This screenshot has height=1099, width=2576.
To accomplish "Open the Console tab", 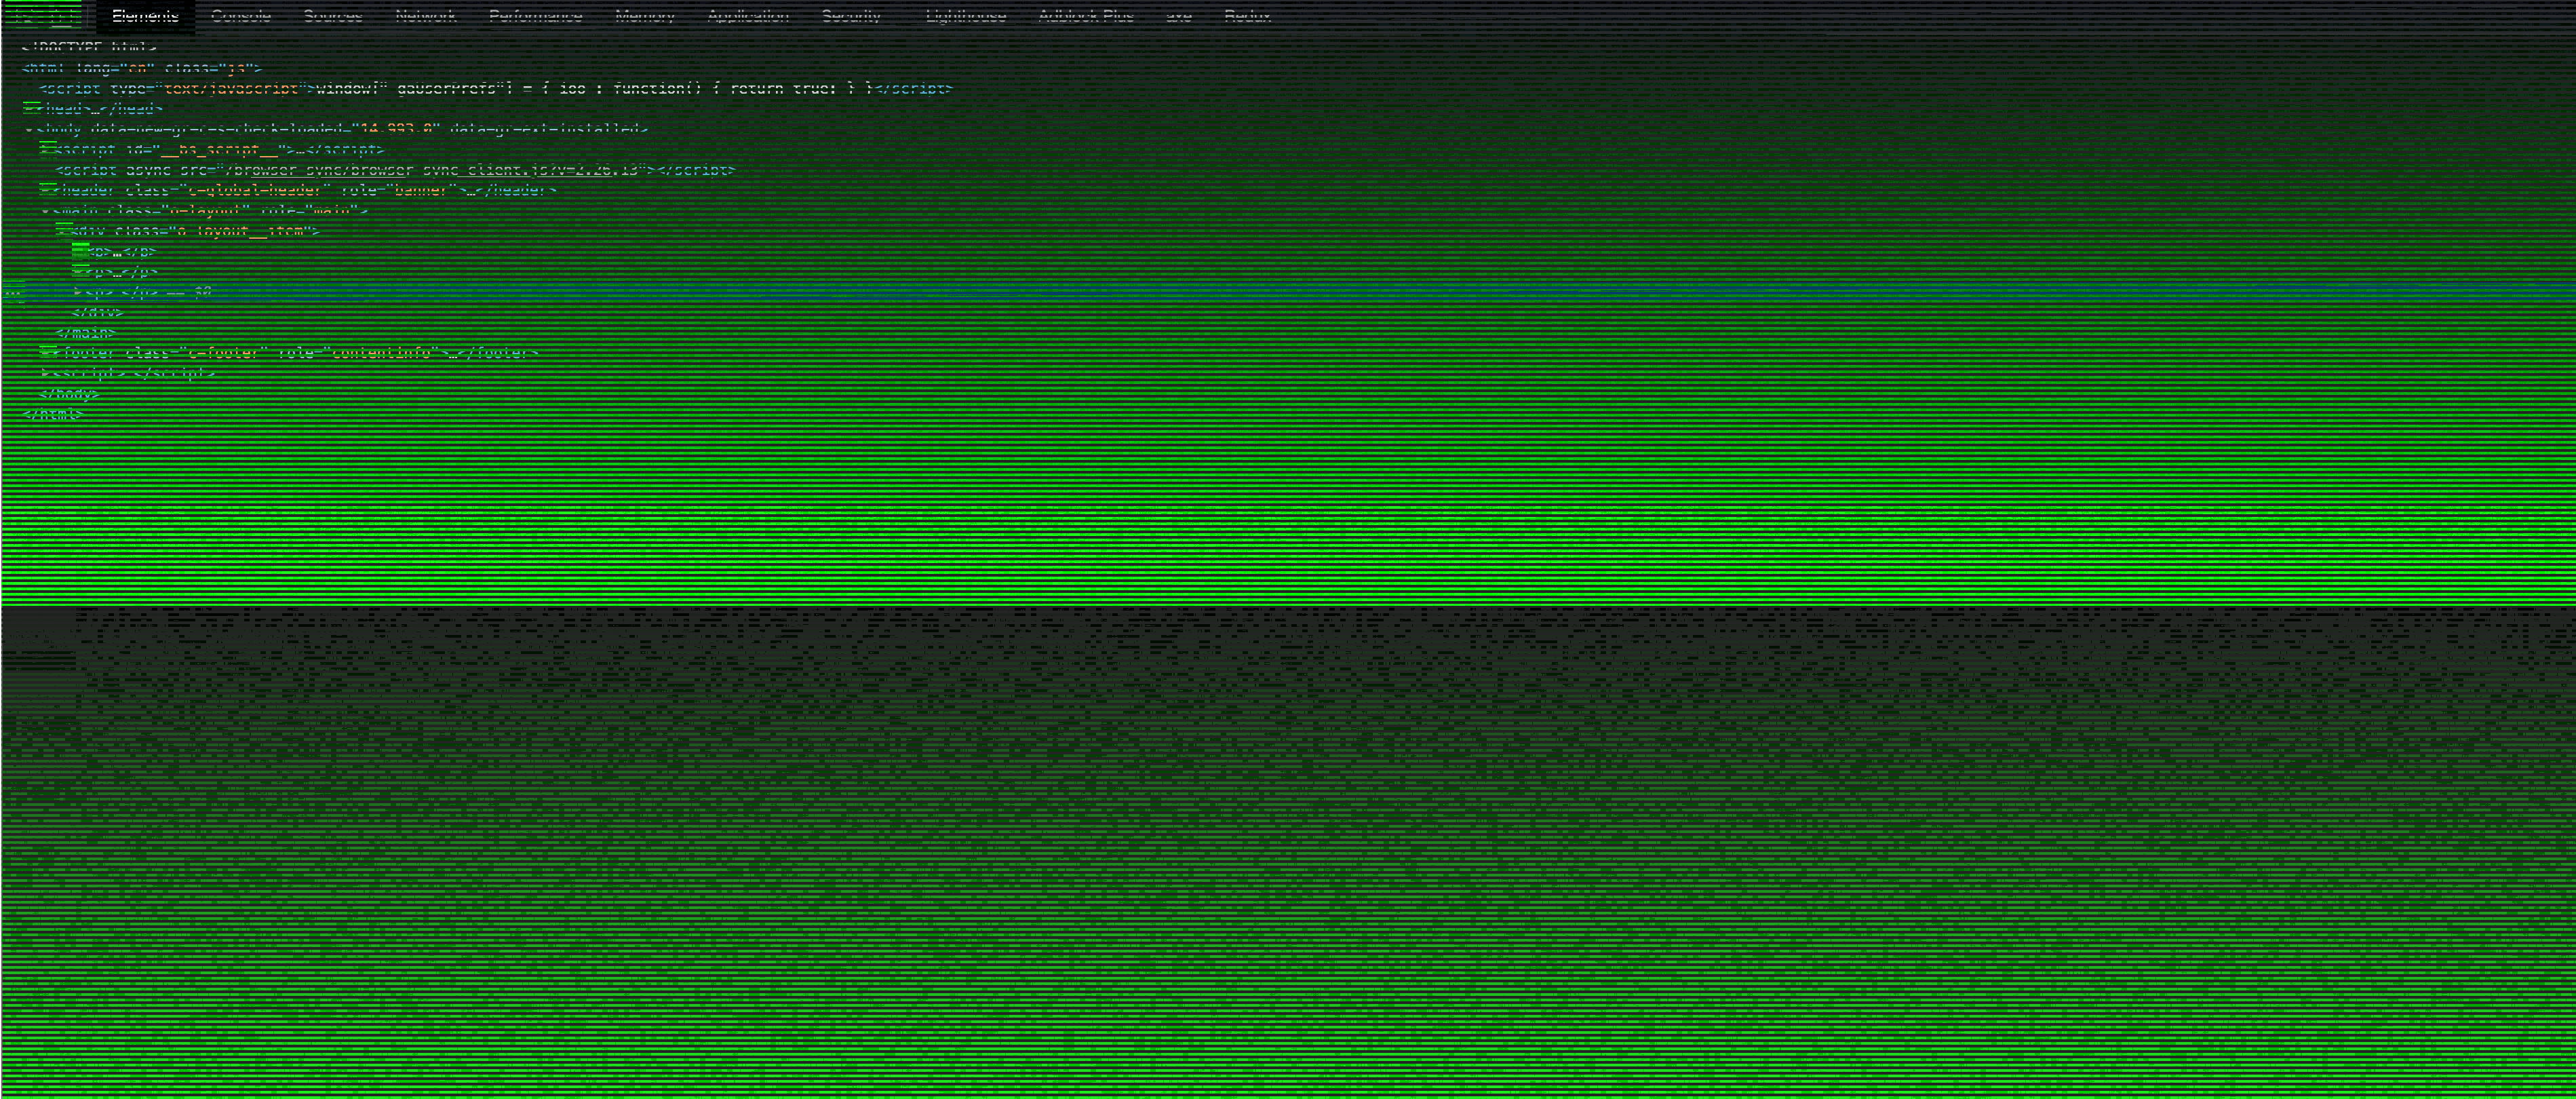I will point(241,16).
